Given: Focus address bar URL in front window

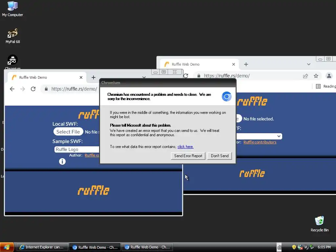Looking at the screenshot, I should (74, 89).
